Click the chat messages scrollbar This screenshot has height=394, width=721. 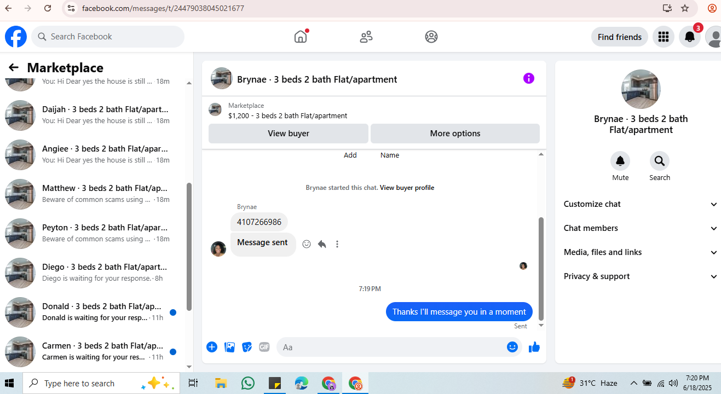click(541, 268)
